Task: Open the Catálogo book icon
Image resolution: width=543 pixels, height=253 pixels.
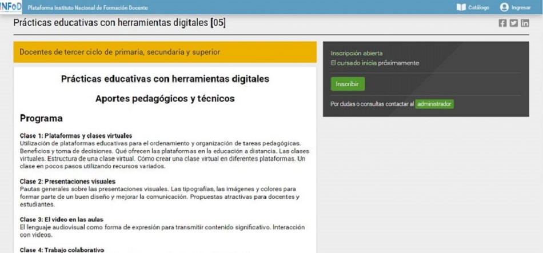Action: pyautogui.click(x=461, y=7)
